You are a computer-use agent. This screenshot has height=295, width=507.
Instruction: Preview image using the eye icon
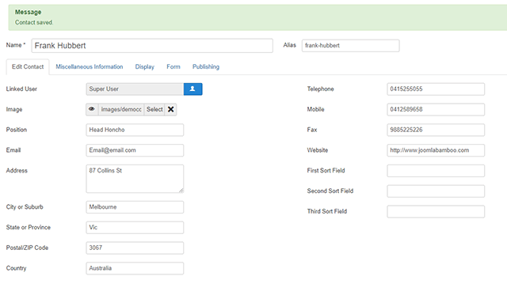click(92, 109)
